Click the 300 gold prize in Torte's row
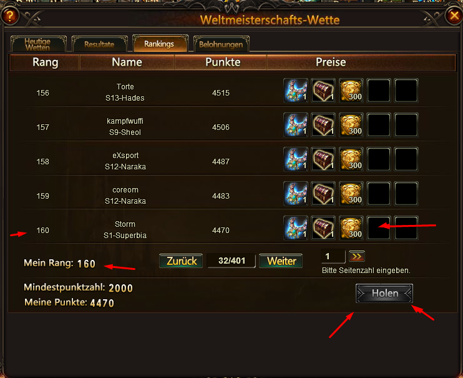 click(351, 91)
